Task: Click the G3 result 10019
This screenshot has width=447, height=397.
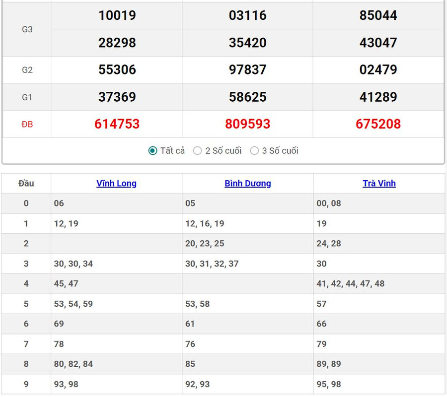Action: click(117, 15)
